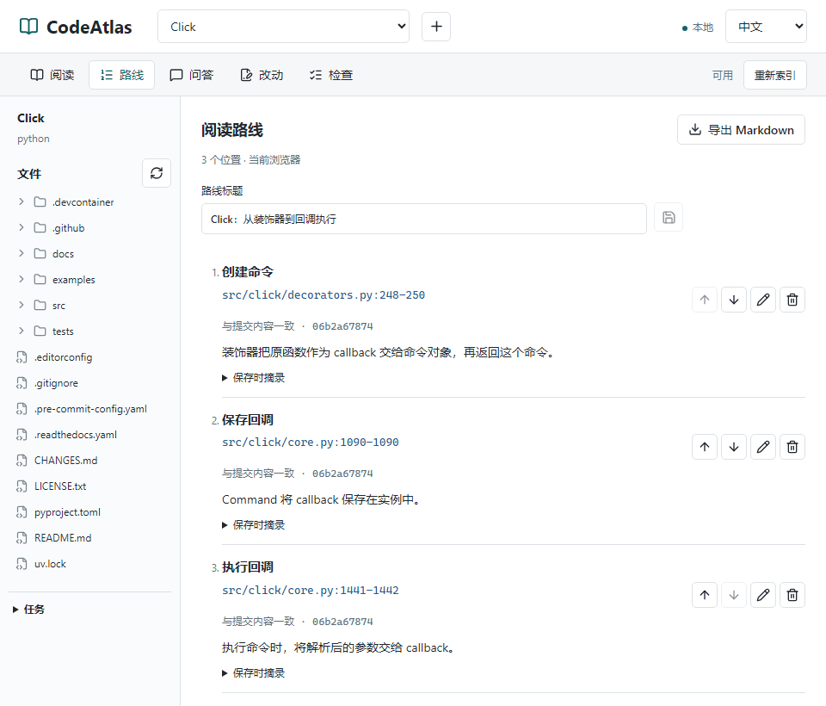The height and width of the screenshot is (706, 826).
Task: Click commit hash 06b2a67874 under 创建命令
Action: pyautogui.click(x=342, y=326)
